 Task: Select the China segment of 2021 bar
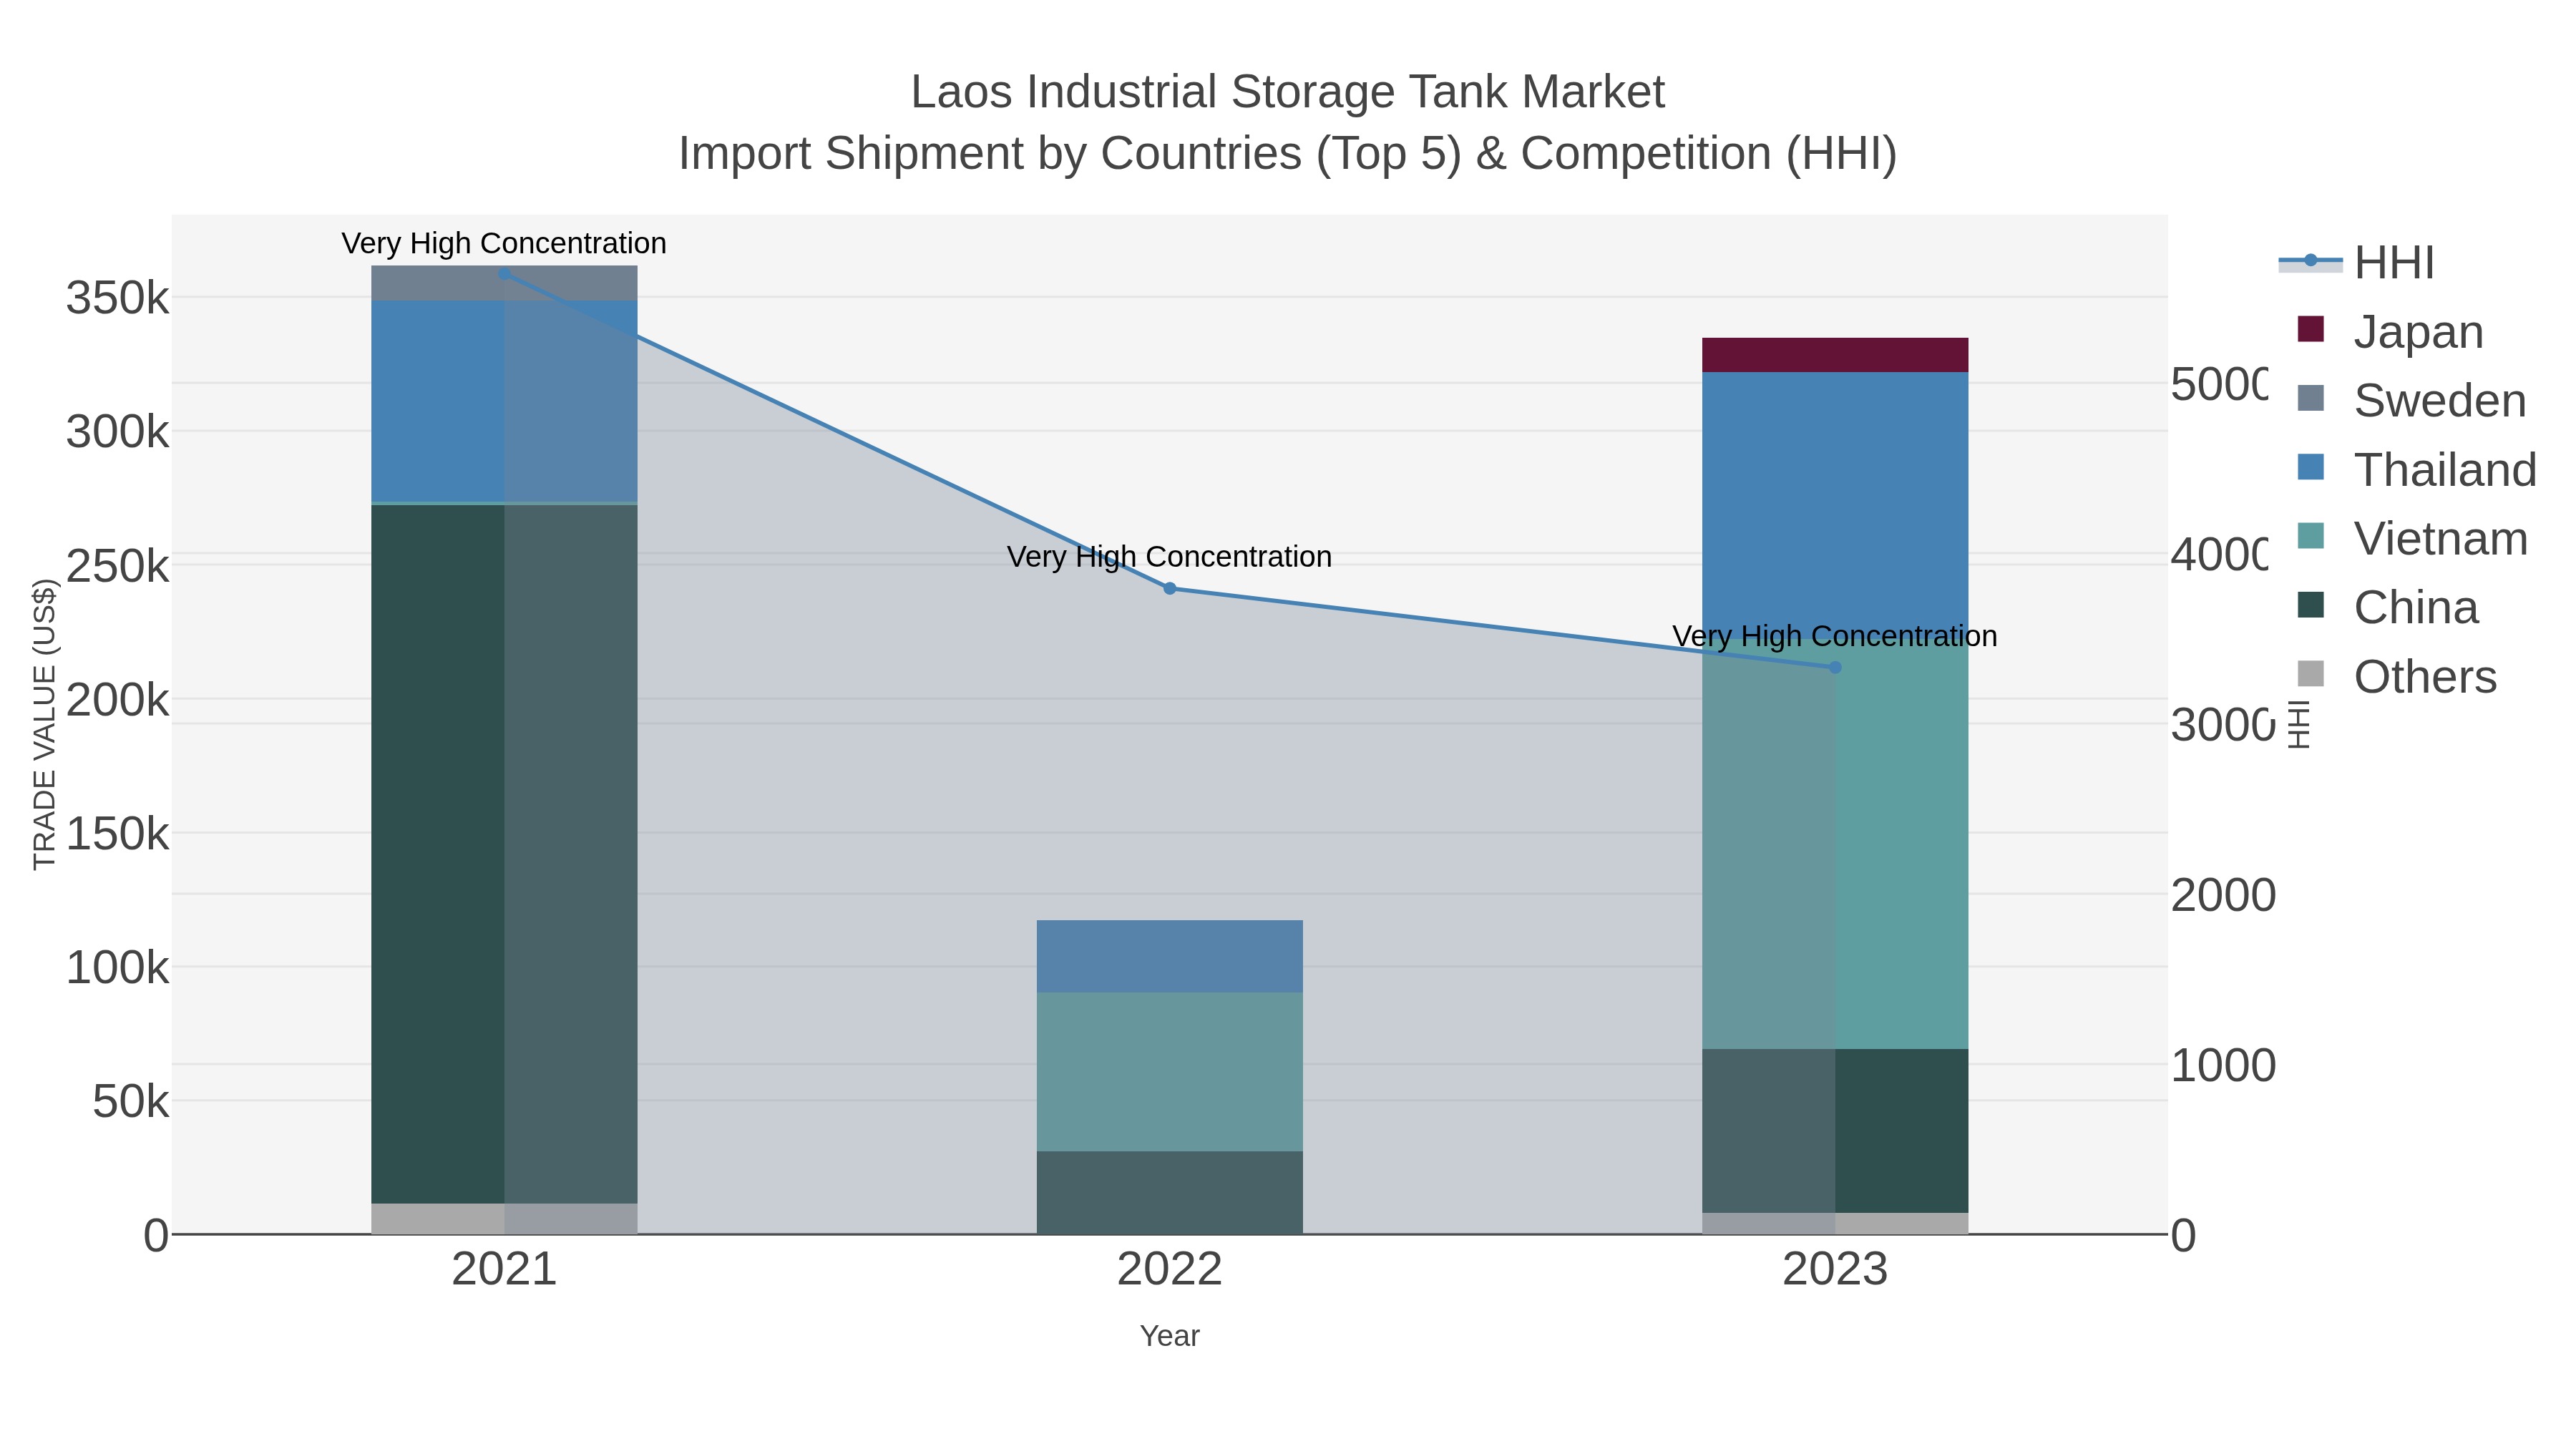(x=504, y=854)
